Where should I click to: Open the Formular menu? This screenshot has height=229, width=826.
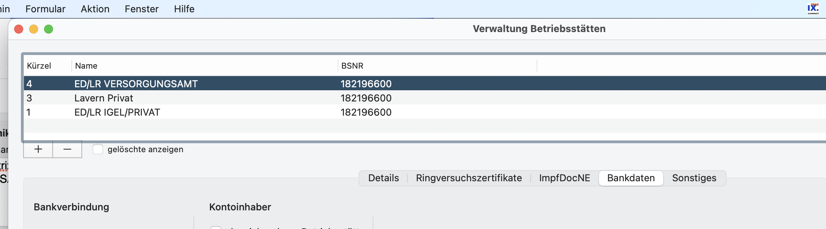point(45,9)
